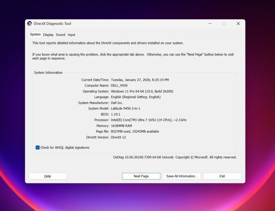Switch to the System tab
The width and height of the screenshot is (275, 211).
(x=35, y=34)
